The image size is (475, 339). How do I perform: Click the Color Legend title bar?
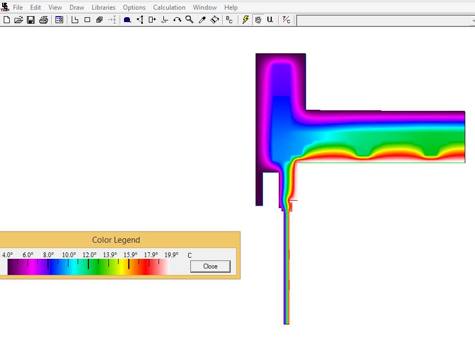click(x=120, y=240)
